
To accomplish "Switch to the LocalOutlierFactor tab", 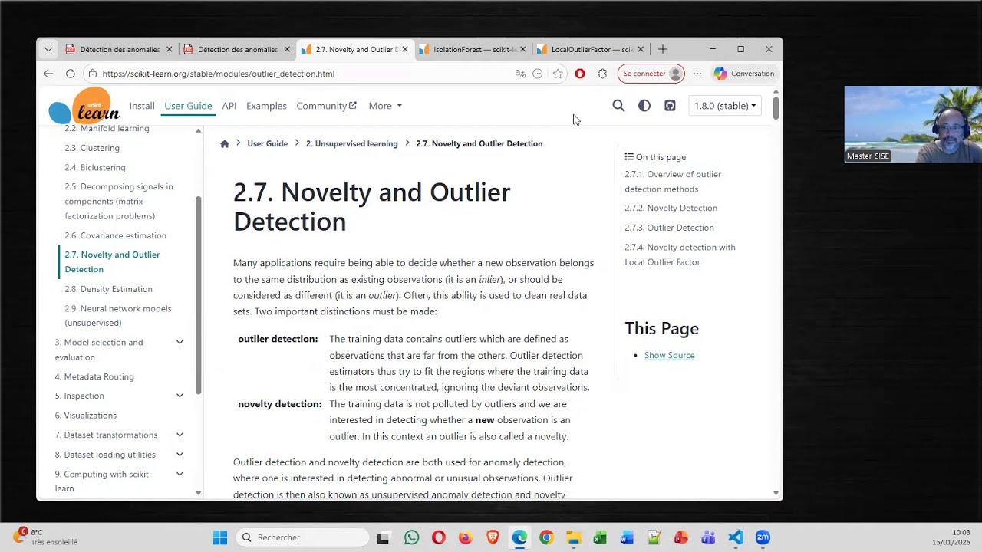I will (589, 49).
